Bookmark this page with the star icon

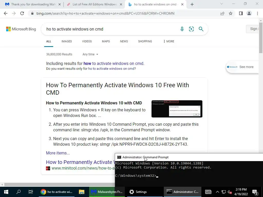231,13
